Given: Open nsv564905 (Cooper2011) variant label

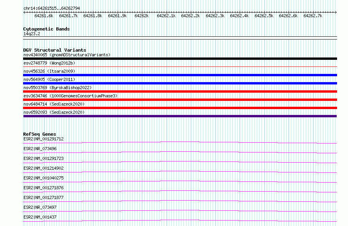Looking at the screenshot, I should pyautogui.click(x=49, y=79).
